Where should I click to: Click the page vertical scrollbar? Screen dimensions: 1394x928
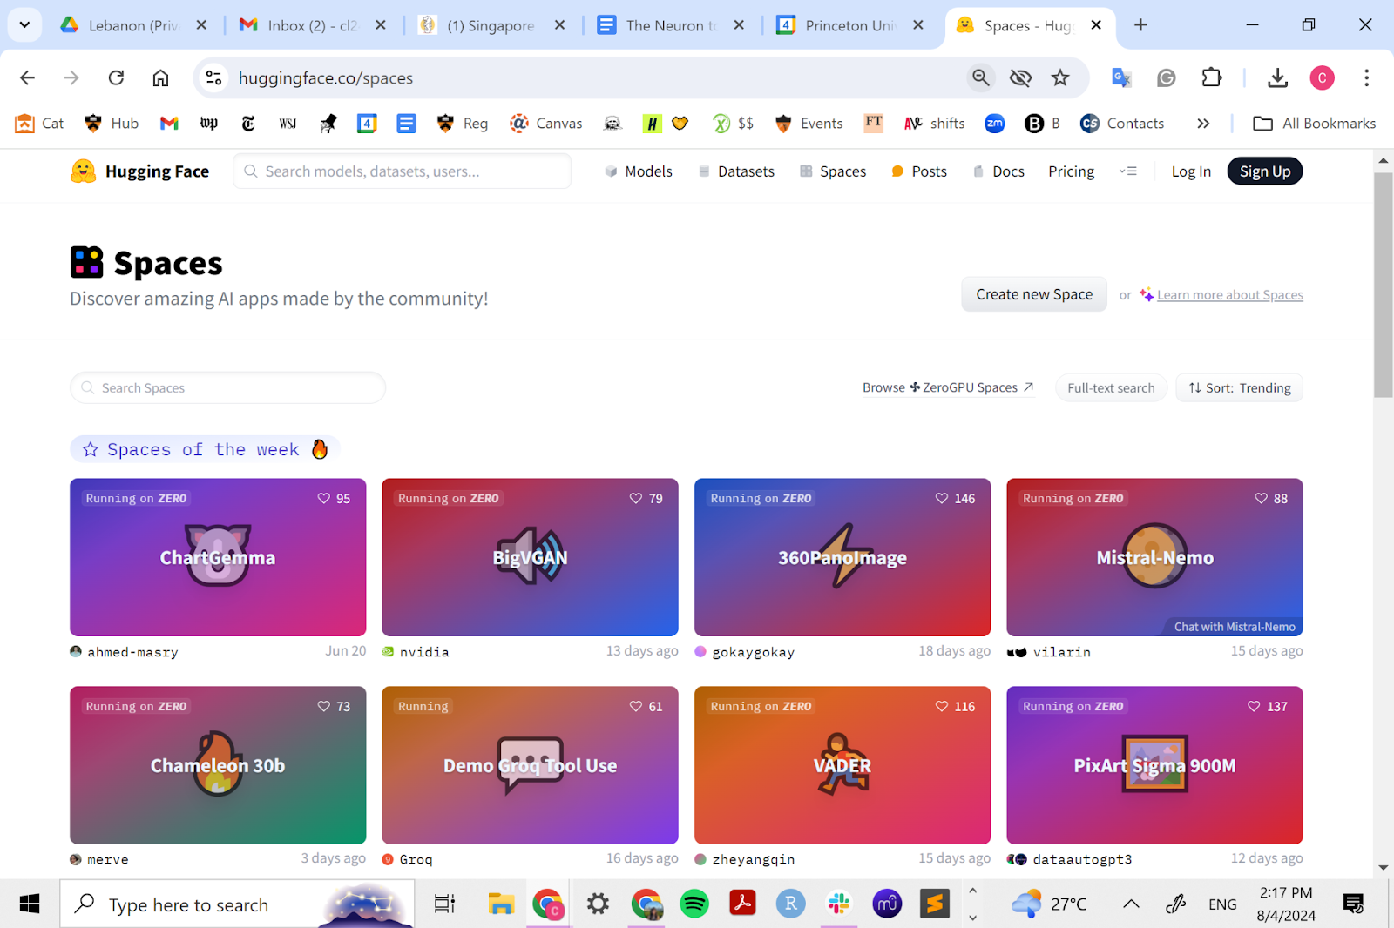tap(1384, 284)
